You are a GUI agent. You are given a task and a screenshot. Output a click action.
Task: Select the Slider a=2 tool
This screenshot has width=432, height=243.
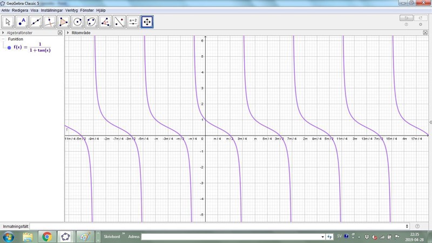(x=133, y=22)
